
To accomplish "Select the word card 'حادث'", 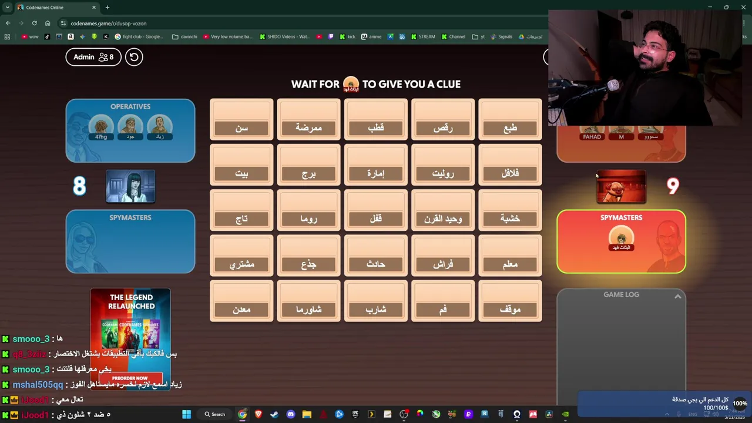I will click(x=375, y=256).
